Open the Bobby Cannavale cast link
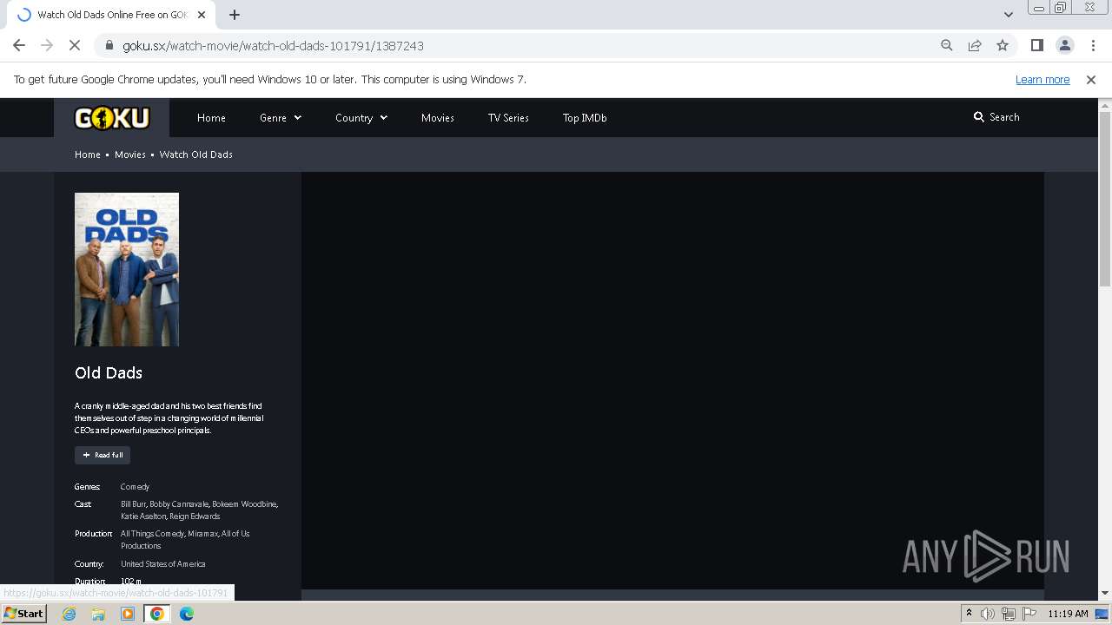The height and width of the screenshot is (625, 1112). (x=179, y=504)
